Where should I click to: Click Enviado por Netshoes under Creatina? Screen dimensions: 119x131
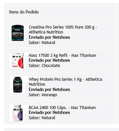coord(49,37)
